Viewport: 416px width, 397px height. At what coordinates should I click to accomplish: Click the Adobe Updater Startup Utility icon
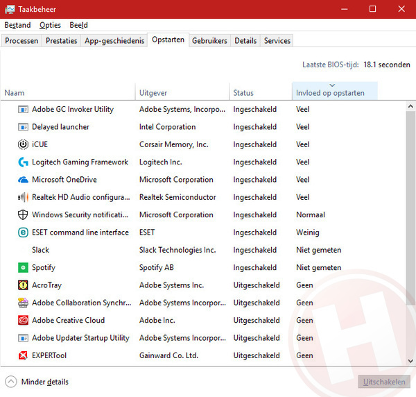pyautogui.click(x=23, y=338)
